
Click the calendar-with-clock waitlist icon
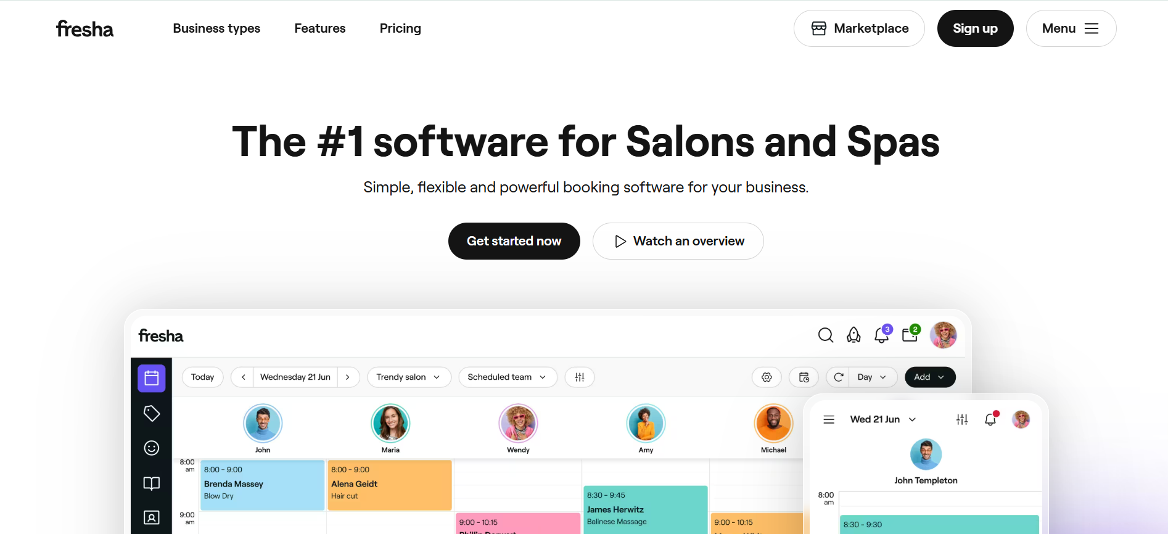click(804, 377)
